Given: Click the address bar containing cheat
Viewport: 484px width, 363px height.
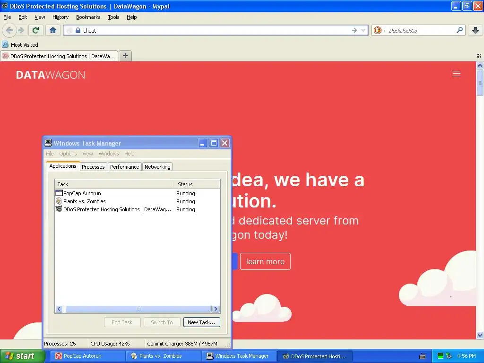Looking at the screenshot, I should pyautogui.click(x=216, y=30).
